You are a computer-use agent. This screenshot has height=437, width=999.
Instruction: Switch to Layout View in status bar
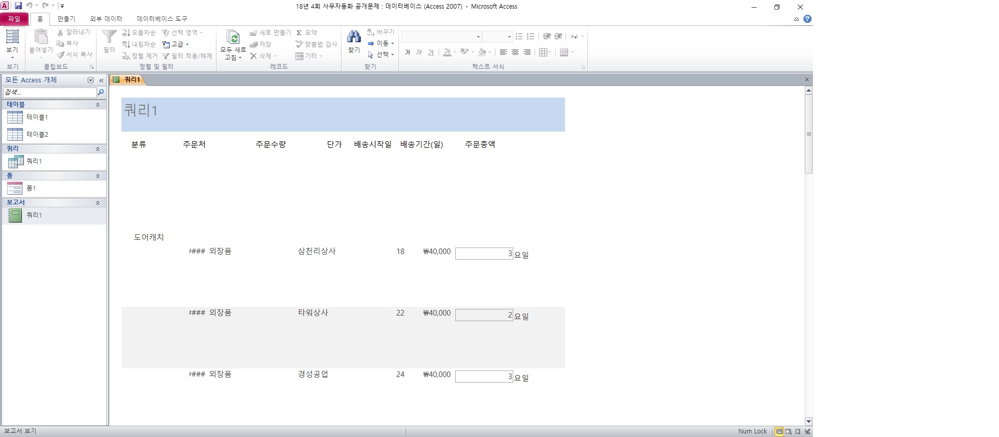tap(798, 431)
